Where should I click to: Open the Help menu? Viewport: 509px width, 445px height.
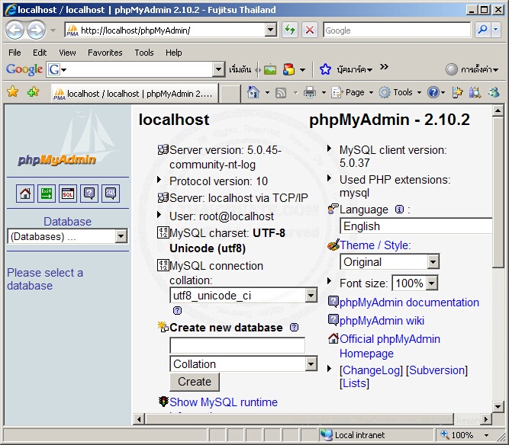coord(174,52)
